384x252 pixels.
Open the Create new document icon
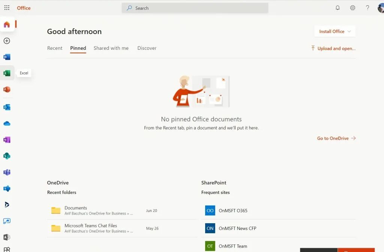(7, 41)
